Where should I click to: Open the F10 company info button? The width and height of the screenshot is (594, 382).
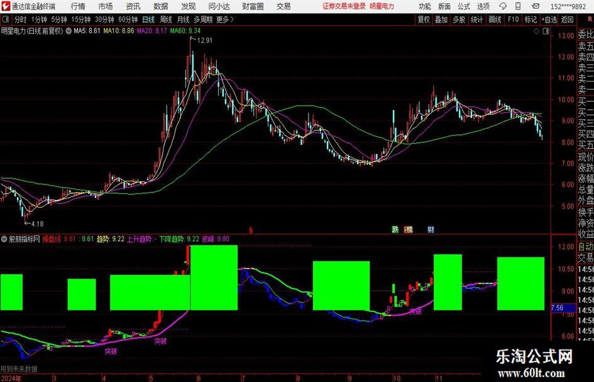tap(514, 19)
